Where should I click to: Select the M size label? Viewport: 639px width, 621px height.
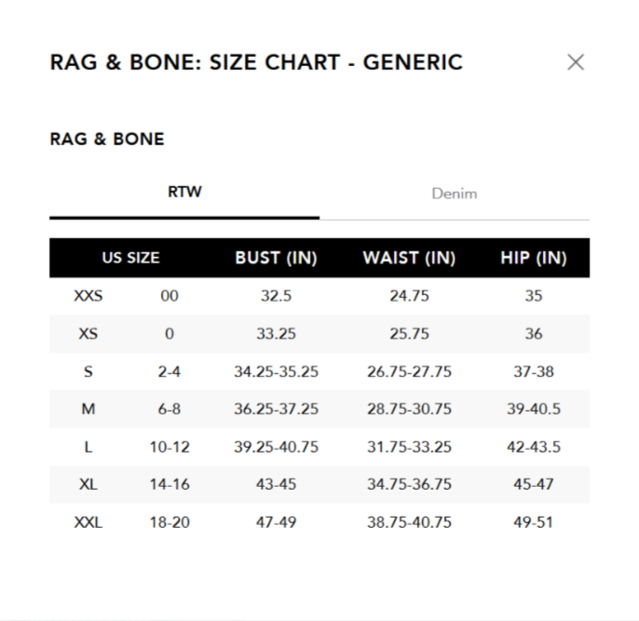point(88,409)
